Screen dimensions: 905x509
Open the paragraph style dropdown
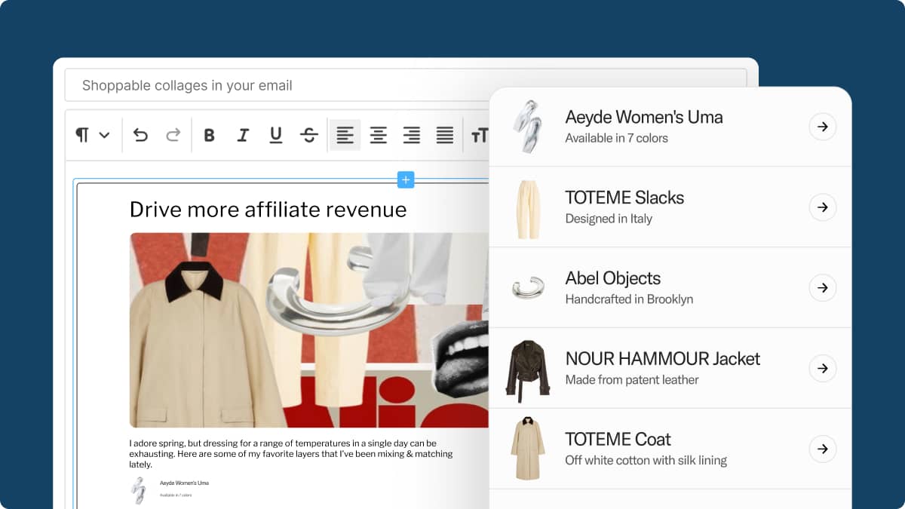[93, 135]
